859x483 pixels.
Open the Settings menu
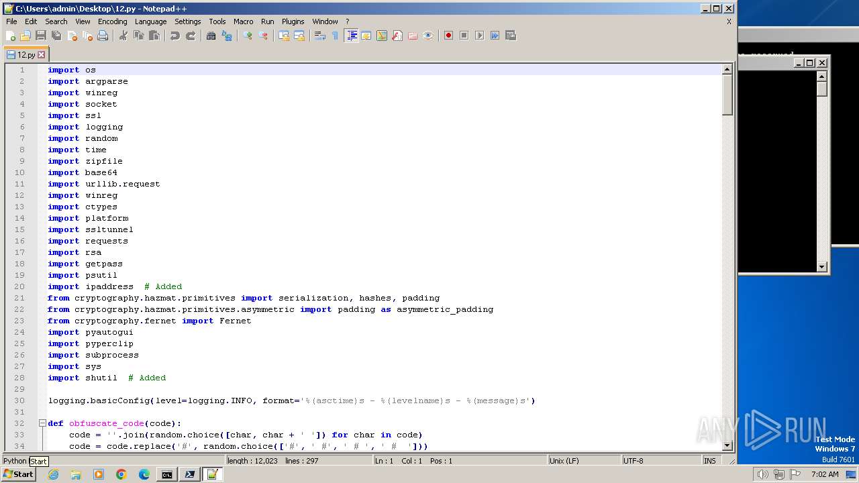pyautogui.click(x=187, y=21)
